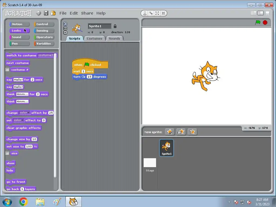Select the shrink sprite tool

click(x=163, y=13)
